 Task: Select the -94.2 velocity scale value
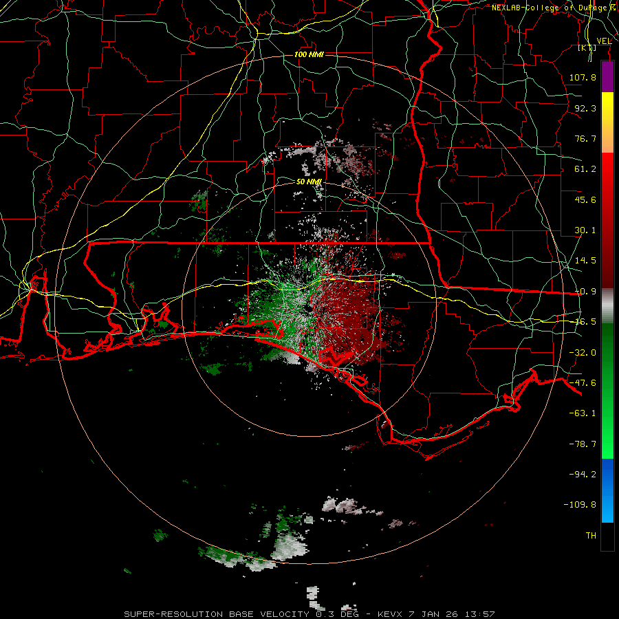(x=583, y=475)
